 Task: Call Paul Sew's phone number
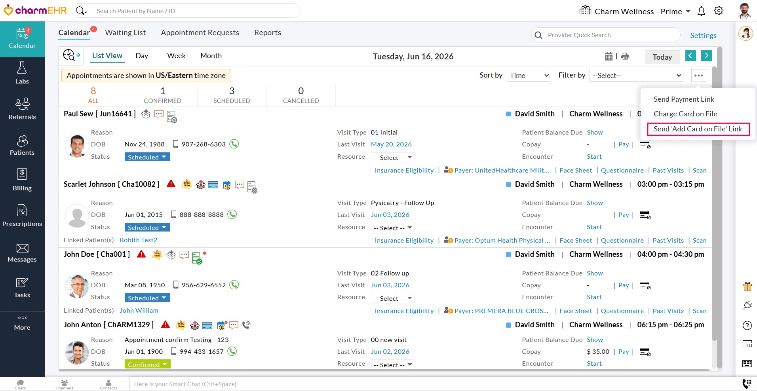click(x=234, y=144)
